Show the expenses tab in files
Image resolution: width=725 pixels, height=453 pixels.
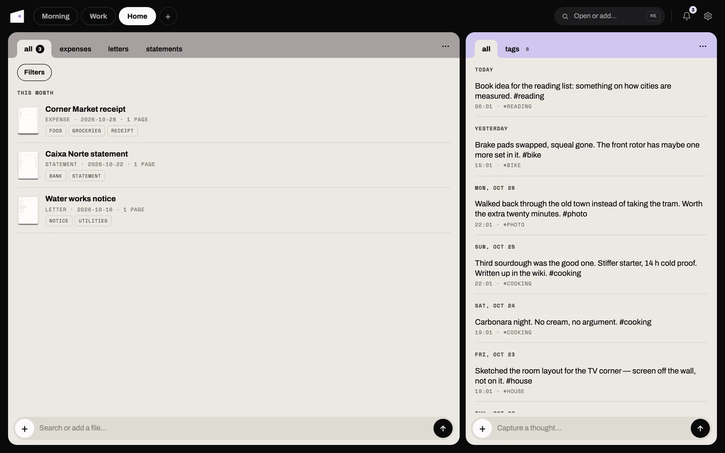(x=76, y=49)
